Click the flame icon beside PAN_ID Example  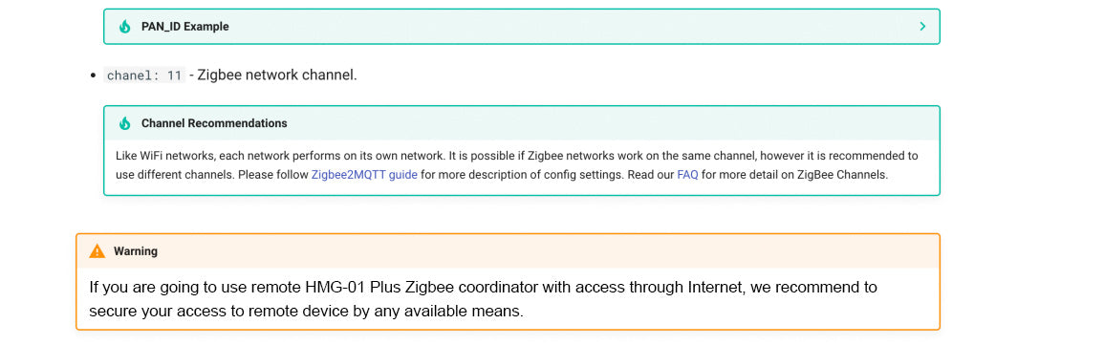[x=124, y=27]
